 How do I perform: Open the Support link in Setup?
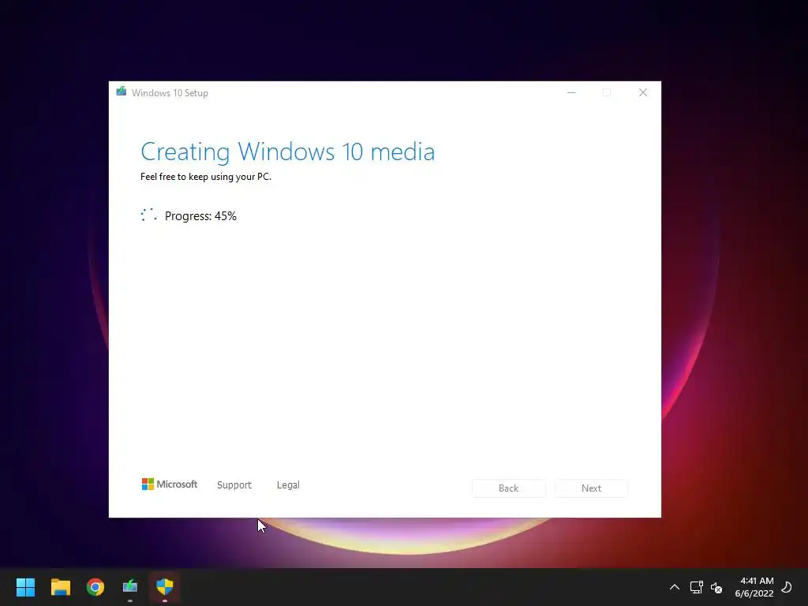coord(234,485)
